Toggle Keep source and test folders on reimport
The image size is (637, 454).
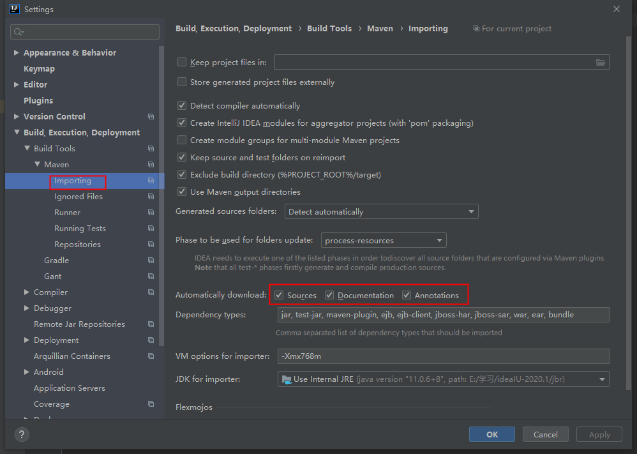[182, 157]
